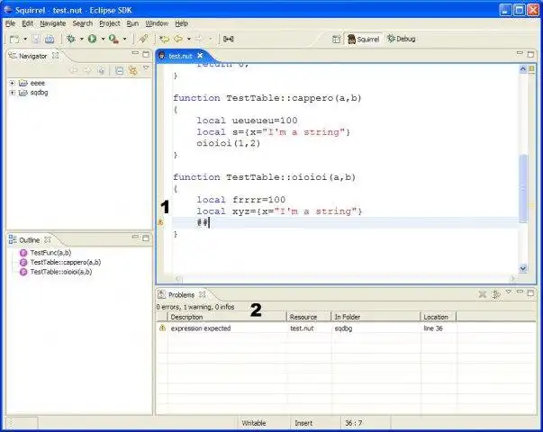Image resolution: width=543 pixels, height=432 pixels.
Task: Click the External Tools toolbar icon
Action: point(114,39)
